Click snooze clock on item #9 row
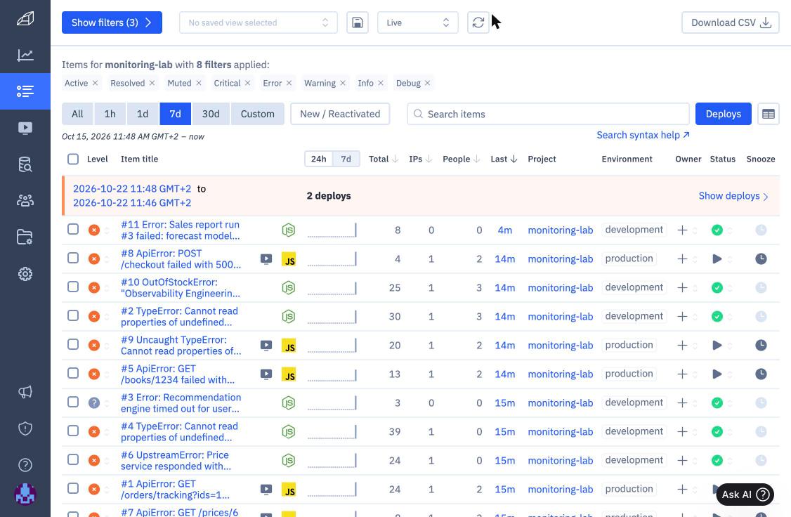The width and height of the screenshot is (791, 517). coord(761,345)
